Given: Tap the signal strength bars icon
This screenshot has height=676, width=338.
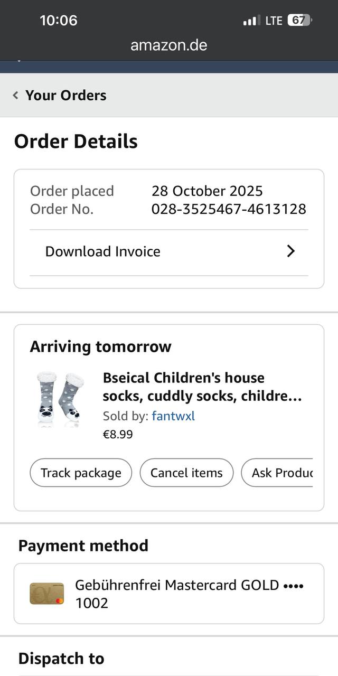Looking at the screenshot, I should coord(251,21).
